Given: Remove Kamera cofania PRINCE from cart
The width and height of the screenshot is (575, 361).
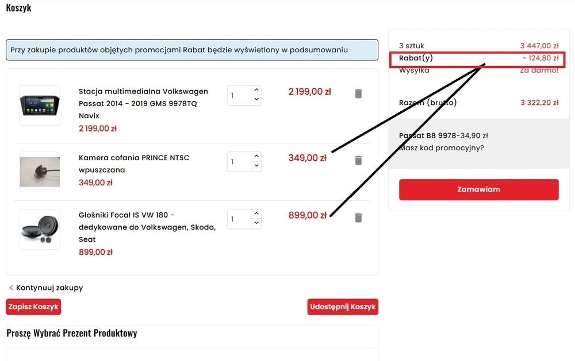Looking at the screenshot, I should pyautogui.click(x=358, y=160).
